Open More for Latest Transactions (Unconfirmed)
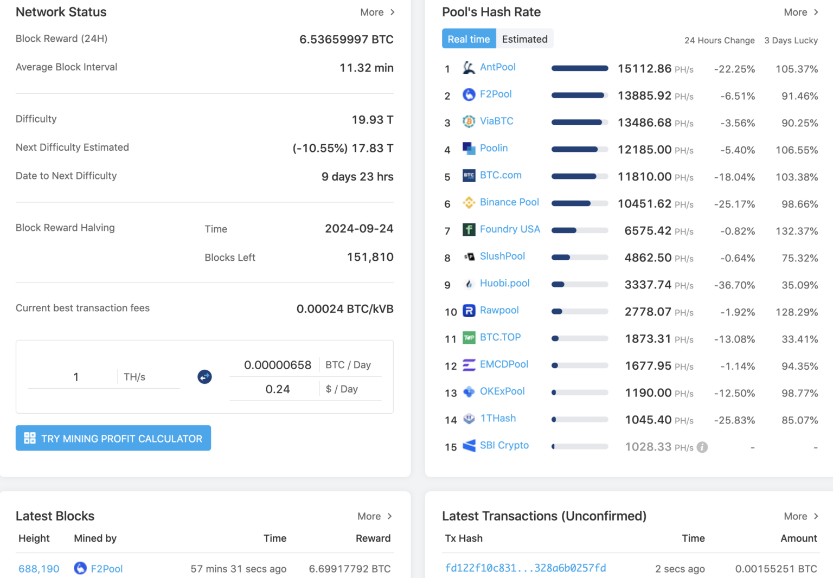Viewport: 833px width, 578px height. tap(801, 516)
